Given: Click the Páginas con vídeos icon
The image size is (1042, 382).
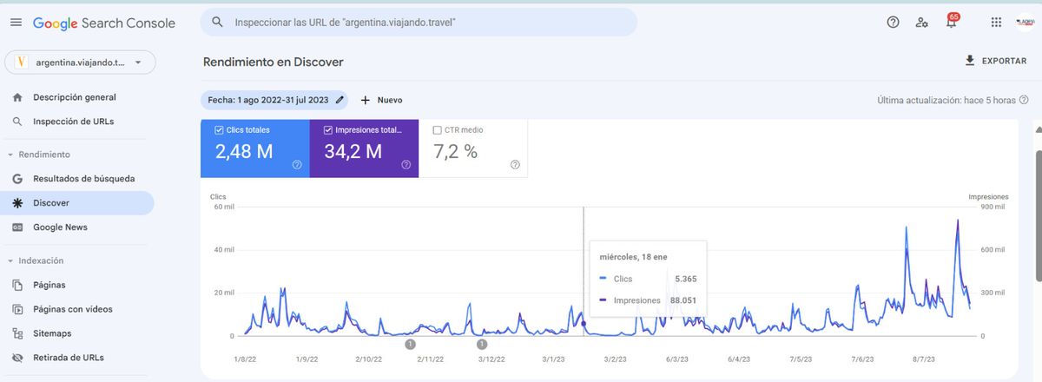Looking at the screenshot, I should (x=17, y=309).
